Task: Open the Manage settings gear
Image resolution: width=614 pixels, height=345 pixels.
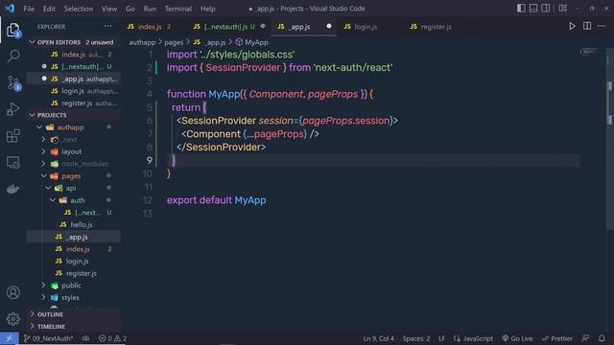Action: pos(13,319)
